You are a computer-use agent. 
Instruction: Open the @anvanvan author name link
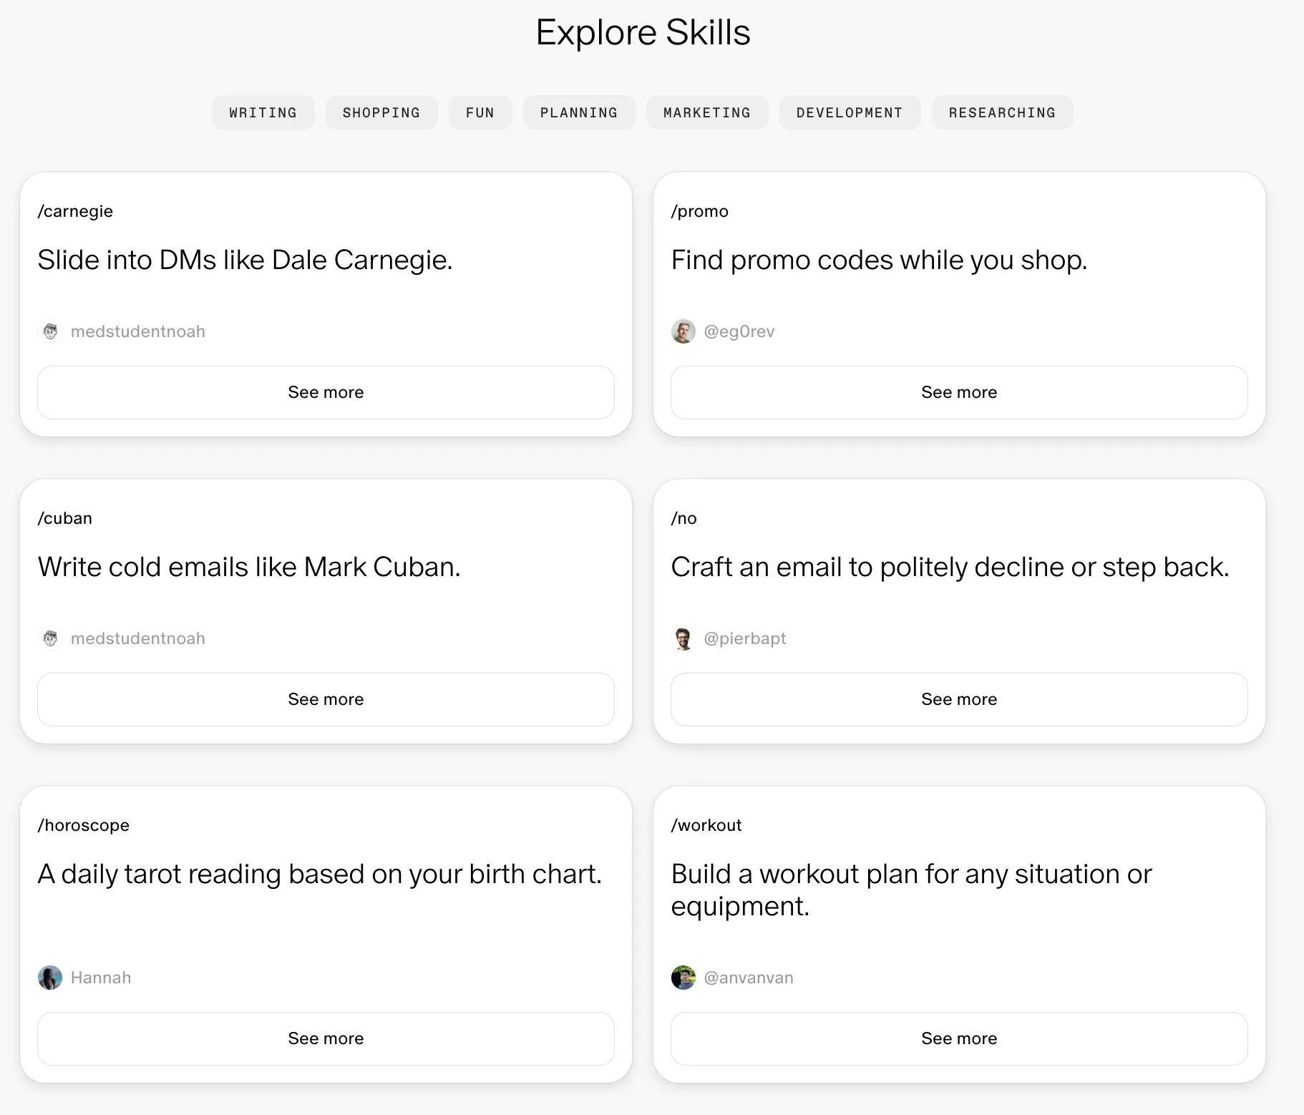tap(748, 978)
